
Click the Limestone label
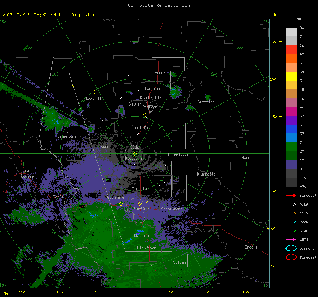pyautogui.click(x=67, y=136)
